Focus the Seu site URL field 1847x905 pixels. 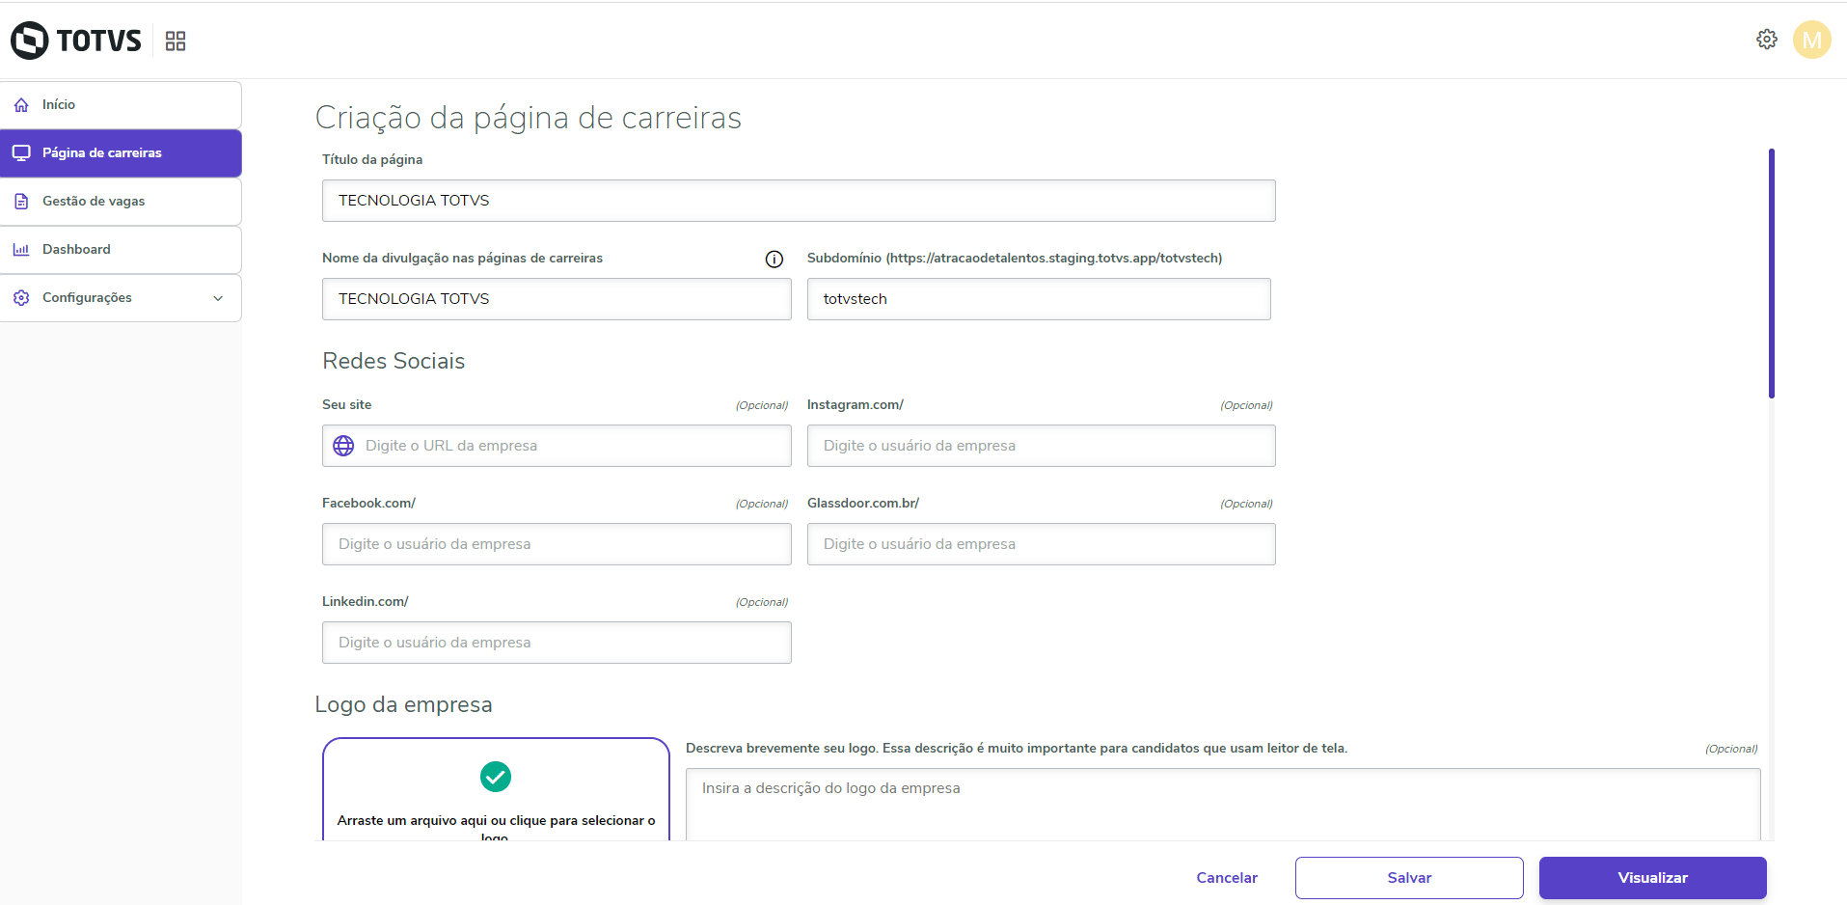[557, 446]
